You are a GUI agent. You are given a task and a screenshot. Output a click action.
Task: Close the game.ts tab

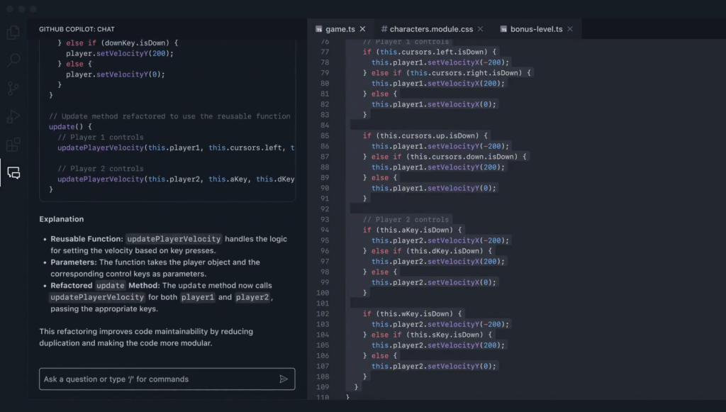click(362, 29)
